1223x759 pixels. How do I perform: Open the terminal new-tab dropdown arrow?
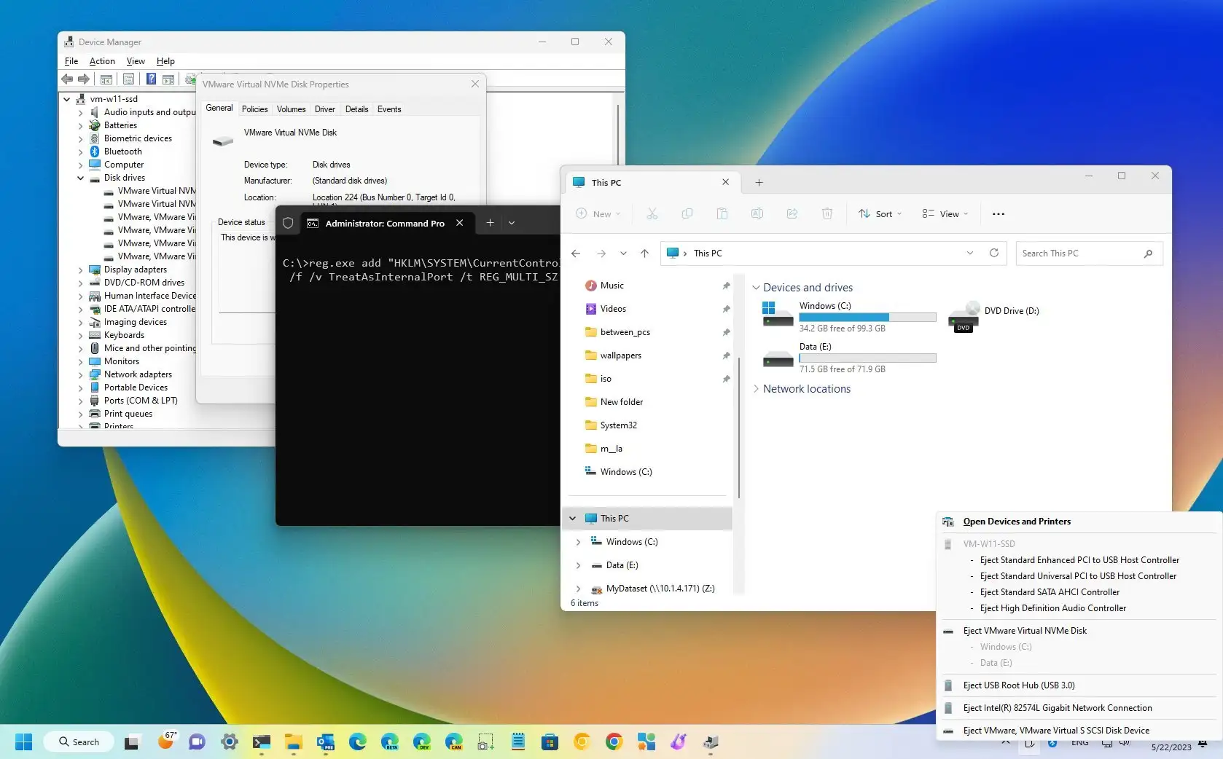point(512,223)
